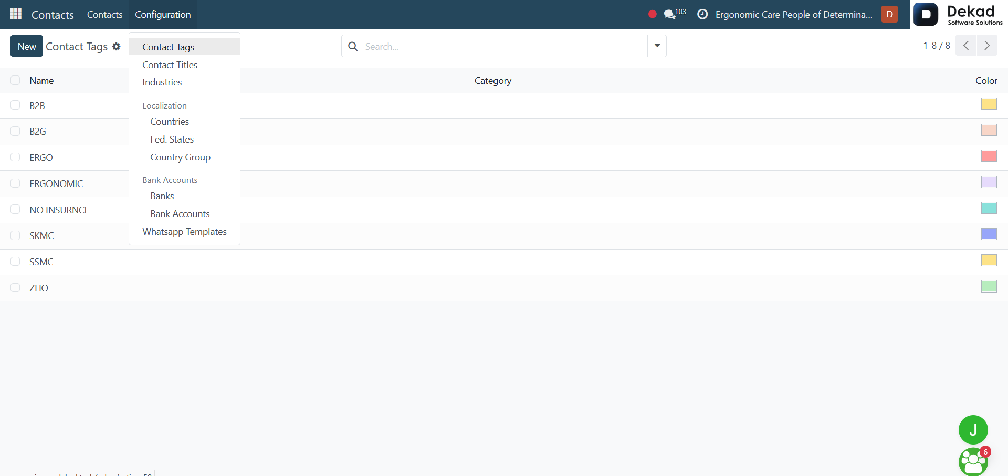Click the yellow color swatch for B2B
Viewport: 1008px width, 476px height.
point(989,104)
